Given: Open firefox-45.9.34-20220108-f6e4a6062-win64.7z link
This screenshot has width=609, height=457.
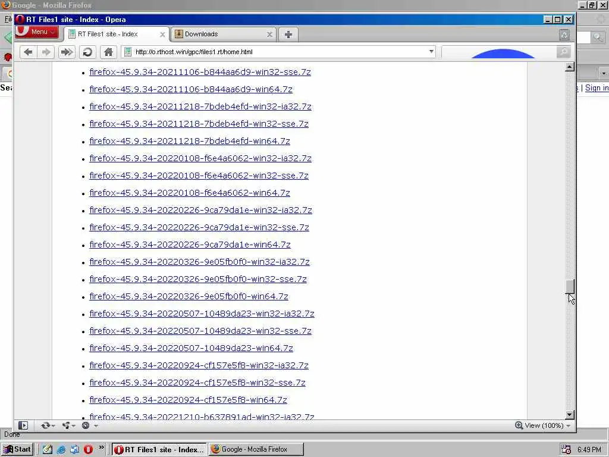Looking at the screenshot, I should pos(190,193).
